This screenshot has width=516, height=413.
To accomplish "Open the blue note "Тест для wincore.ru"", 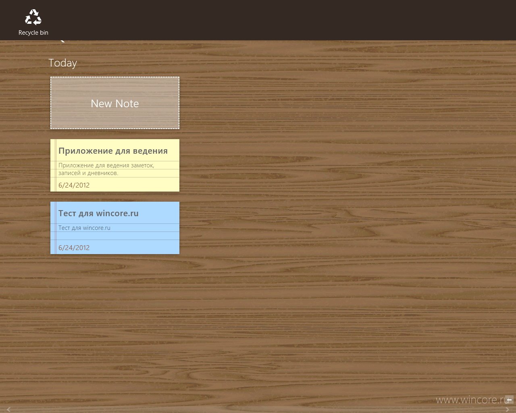I will [x=115, y=228].
